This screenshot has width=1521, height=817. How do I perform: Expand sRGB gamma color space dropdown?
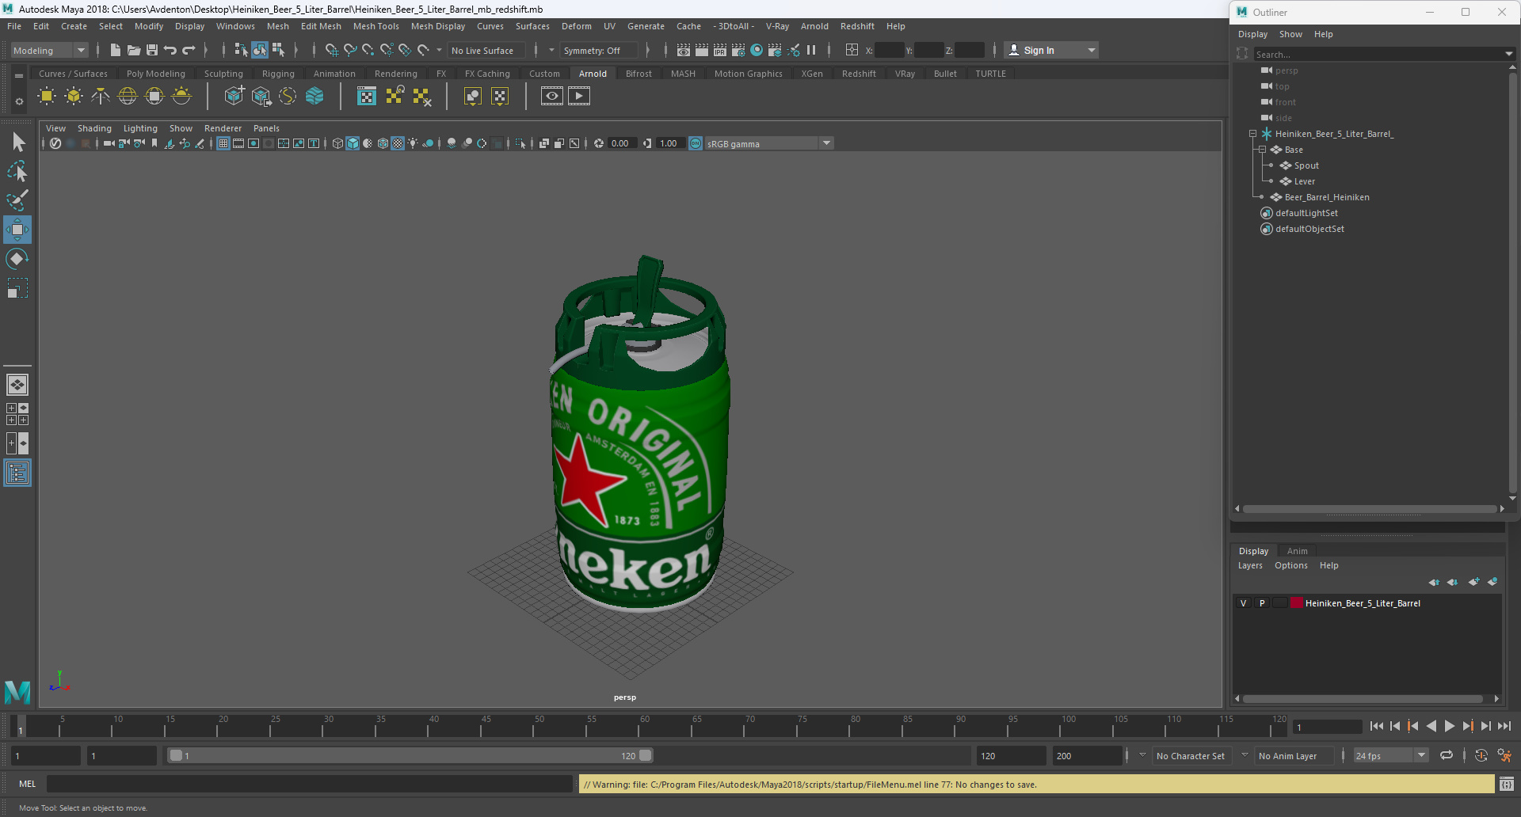click(x=826, y=143)
